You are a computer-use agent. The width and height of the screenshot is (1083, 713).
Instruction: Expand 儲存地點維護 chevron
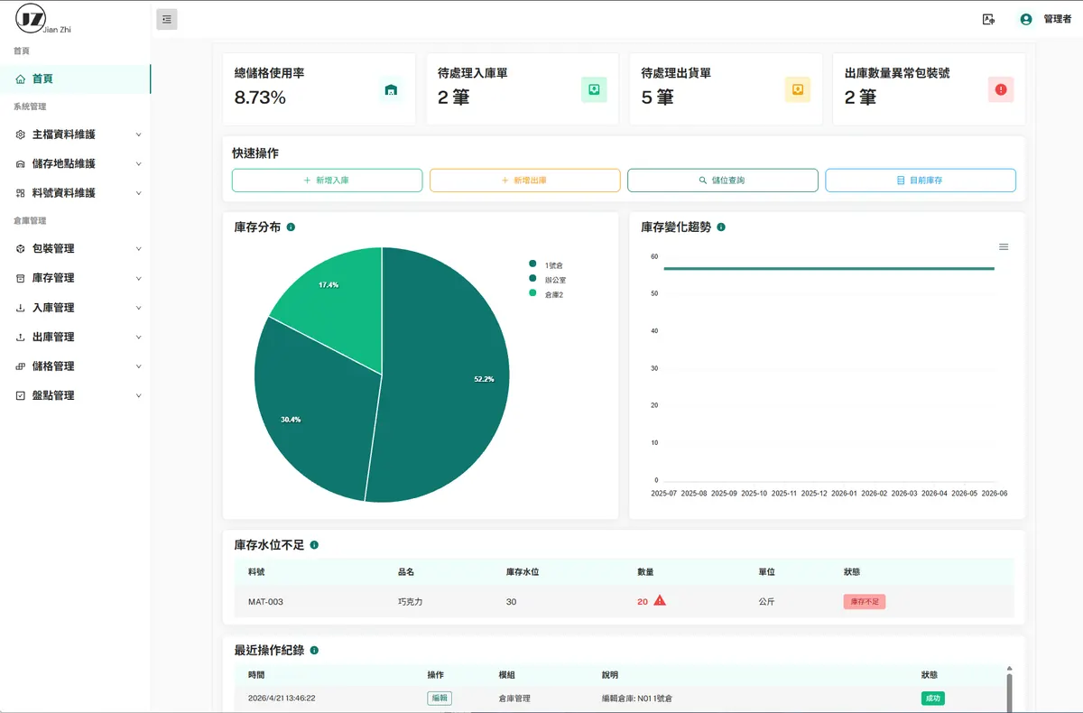coord(138,164)
